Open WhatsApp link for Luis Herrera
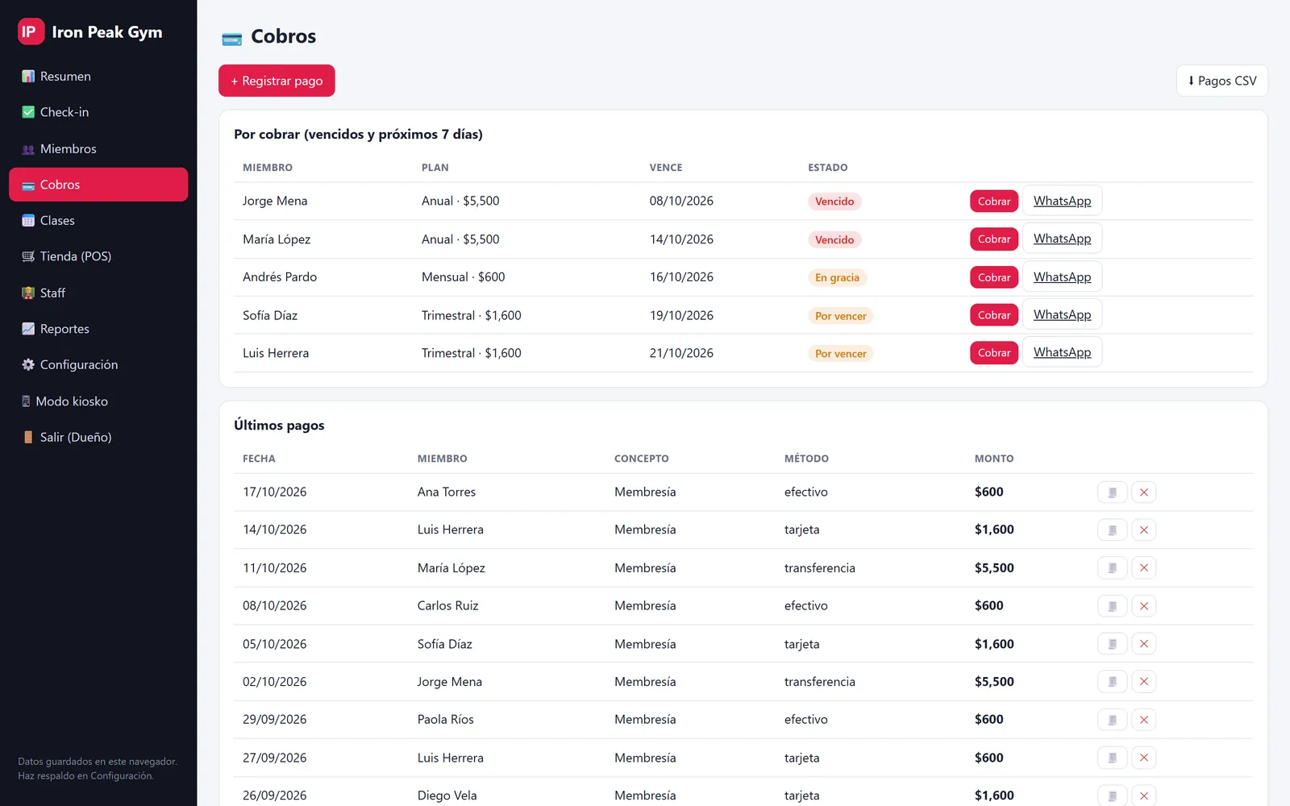Screen dimensions: 1290x806 coord(1062,352)
